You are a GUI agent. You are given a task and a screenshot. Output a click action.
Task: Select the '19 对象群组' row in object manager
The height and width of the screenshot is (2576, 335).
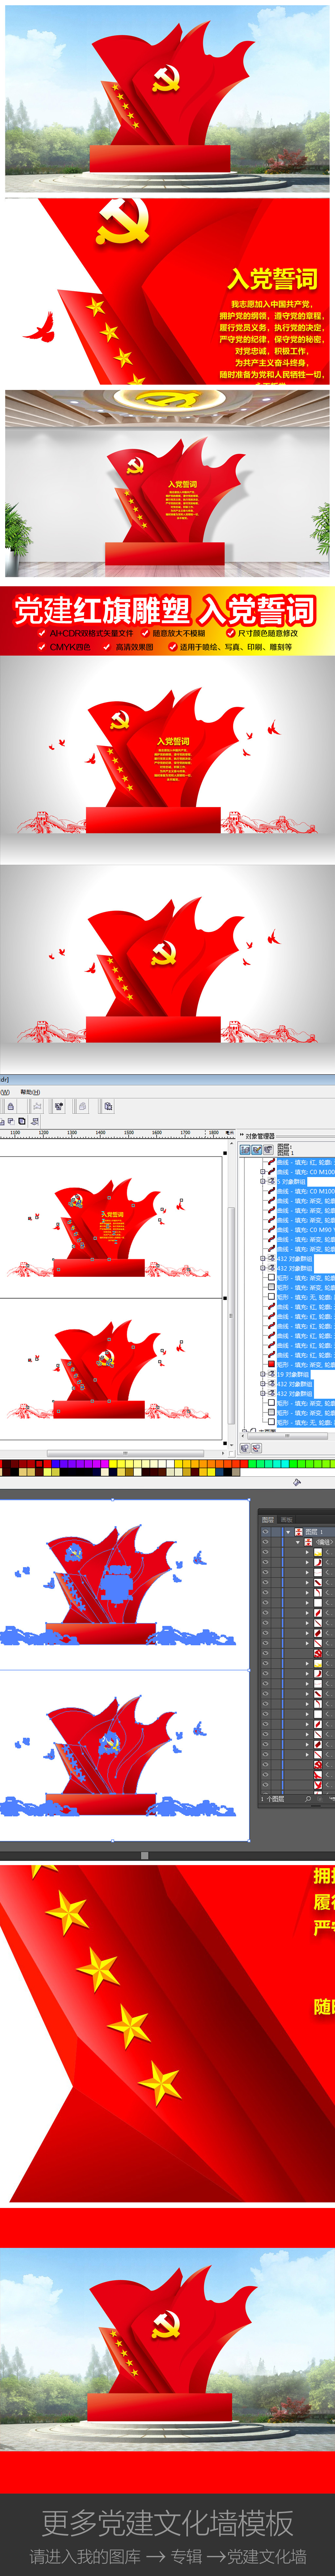(x=293, y=1374)
